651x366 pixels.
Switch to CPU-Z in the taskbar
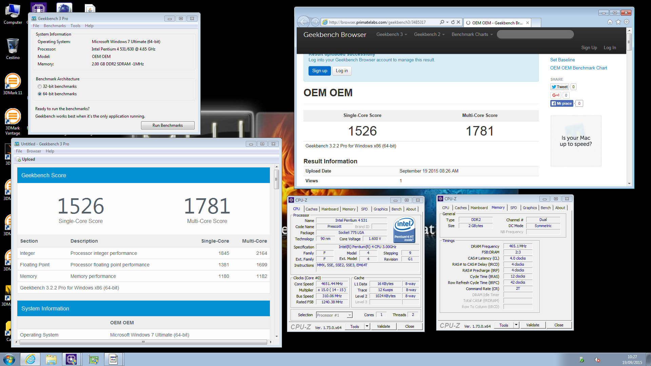pos(72,359)
